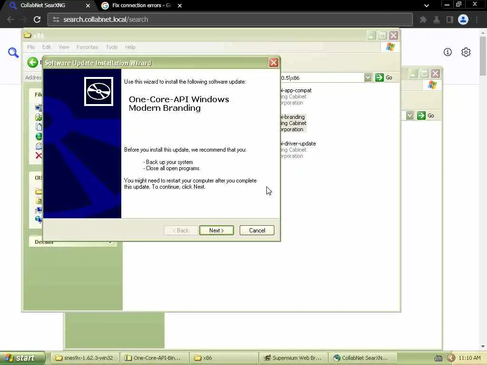The width and height of the screenshot is (487, 365).
Task: Click the globe publish task icon
Action: click(39, 136)
